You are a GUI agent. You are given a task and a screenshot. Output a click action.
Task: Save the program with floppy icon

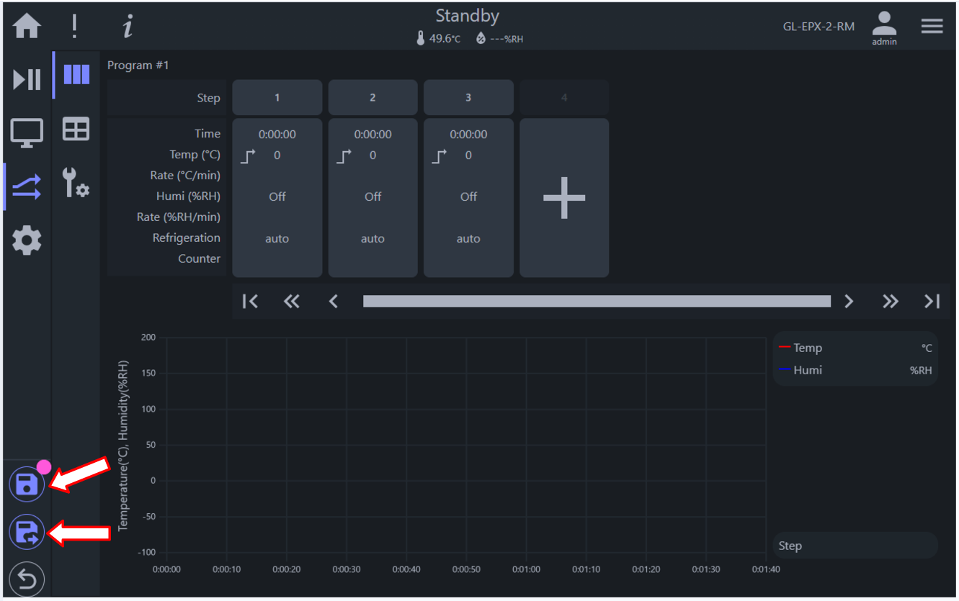27,484
